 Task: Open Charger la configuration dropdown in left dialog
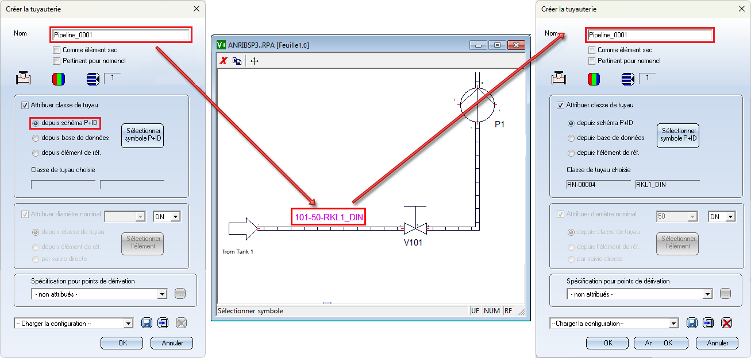[128, 324]
